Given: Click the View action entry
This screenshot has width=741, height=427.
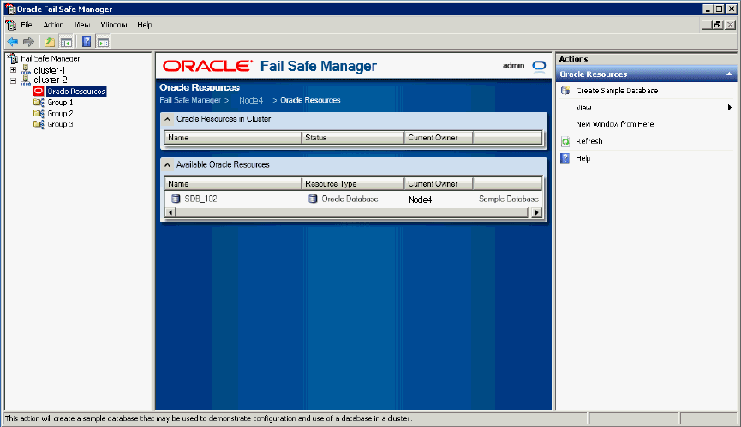Looking at the screenshot, I should click(583, 108).
